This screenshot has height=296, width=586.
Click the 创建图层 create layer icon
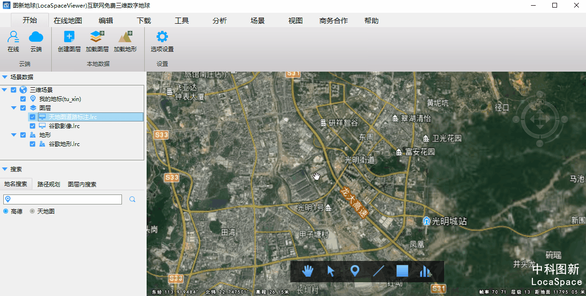(x=69, y=37)
